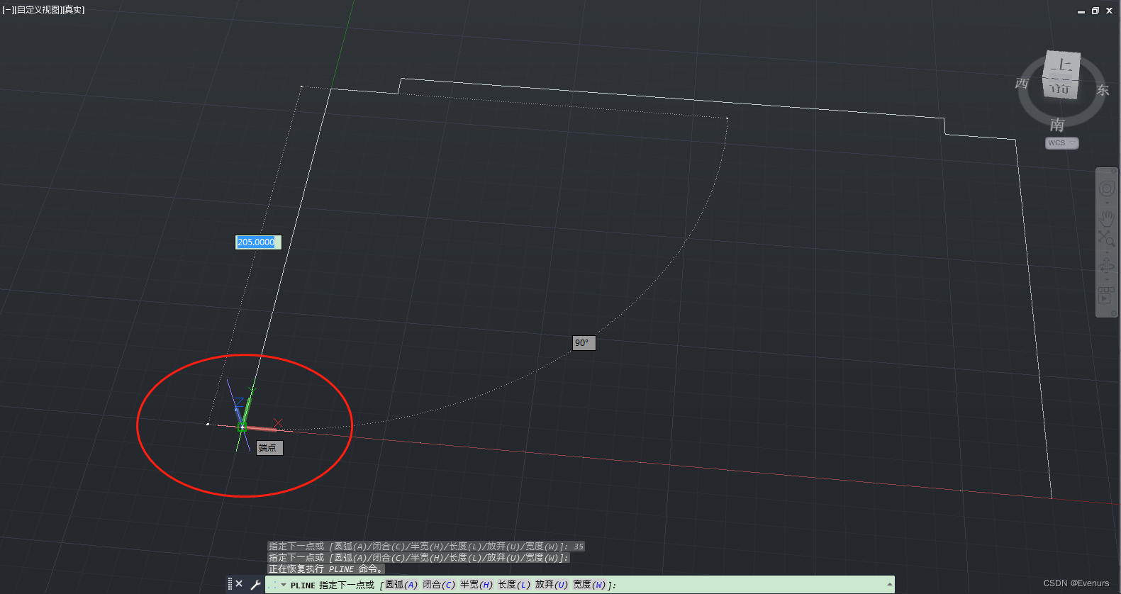Click the ViewCube top face 上
Viewport: 1121px width, 594px height.
click(x=1064, y=64)
